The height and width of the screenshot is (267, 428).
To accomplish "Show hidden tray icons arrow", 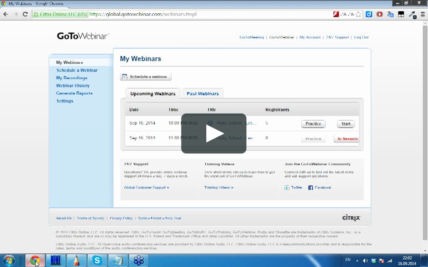I will coord(357,261).
